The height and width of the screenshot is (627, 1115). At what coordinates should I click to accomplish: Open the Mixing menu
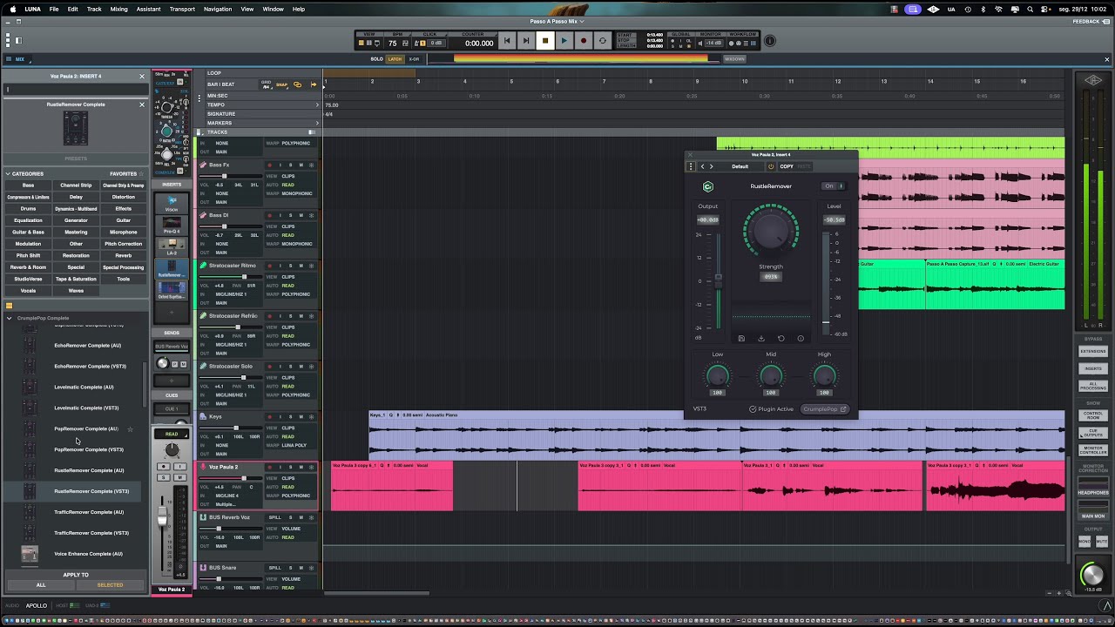pos(119,9)
